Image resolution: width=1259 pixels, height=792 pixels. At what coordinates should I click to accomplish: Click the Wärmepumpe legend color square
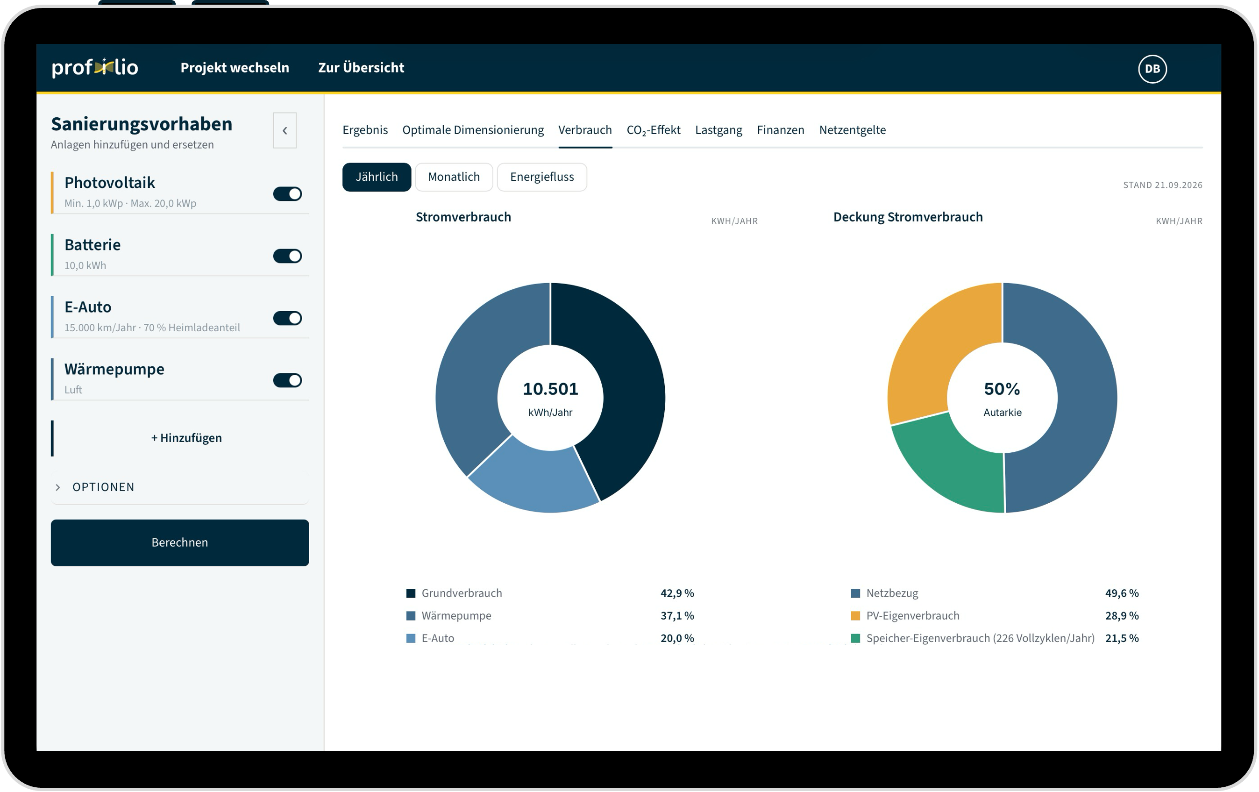point(411,616)
